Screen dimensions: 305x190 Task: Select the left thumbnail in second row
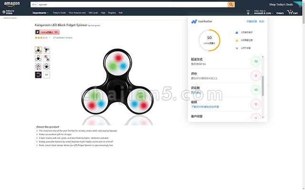click(x=38, y=58)
